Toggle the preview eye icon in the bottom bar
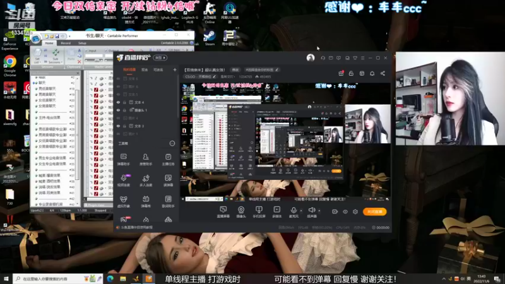Screen dimensions: 505x284 click(x=345, y=212)
